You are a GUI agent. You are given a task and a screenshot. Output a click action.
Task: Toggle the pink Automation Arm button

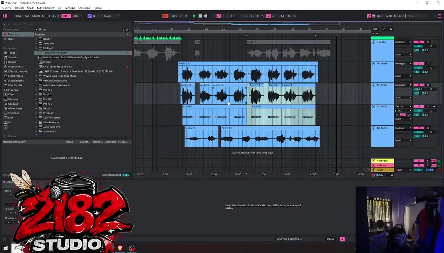coord(218,16)
